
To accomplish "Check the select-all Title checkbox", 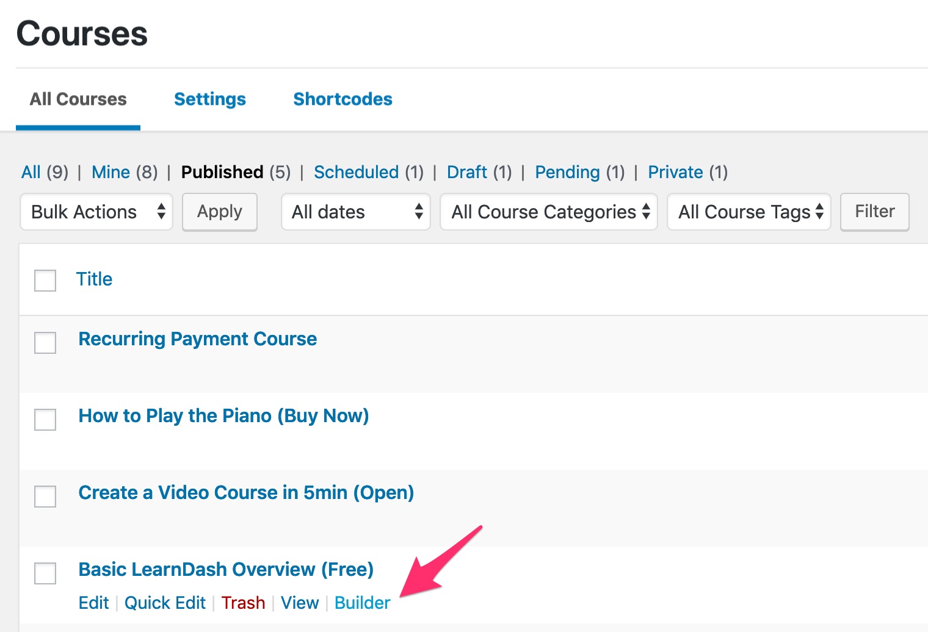I will click(45, 281).
